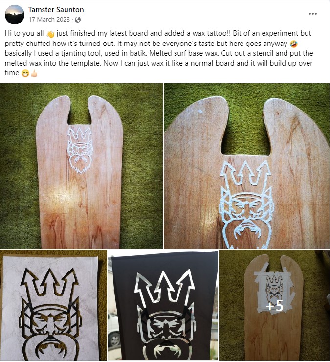Viewport: 330px width, 362px height.
Task: Open the Tamster Saunton profile name link
Action: (x=56, y=10)
